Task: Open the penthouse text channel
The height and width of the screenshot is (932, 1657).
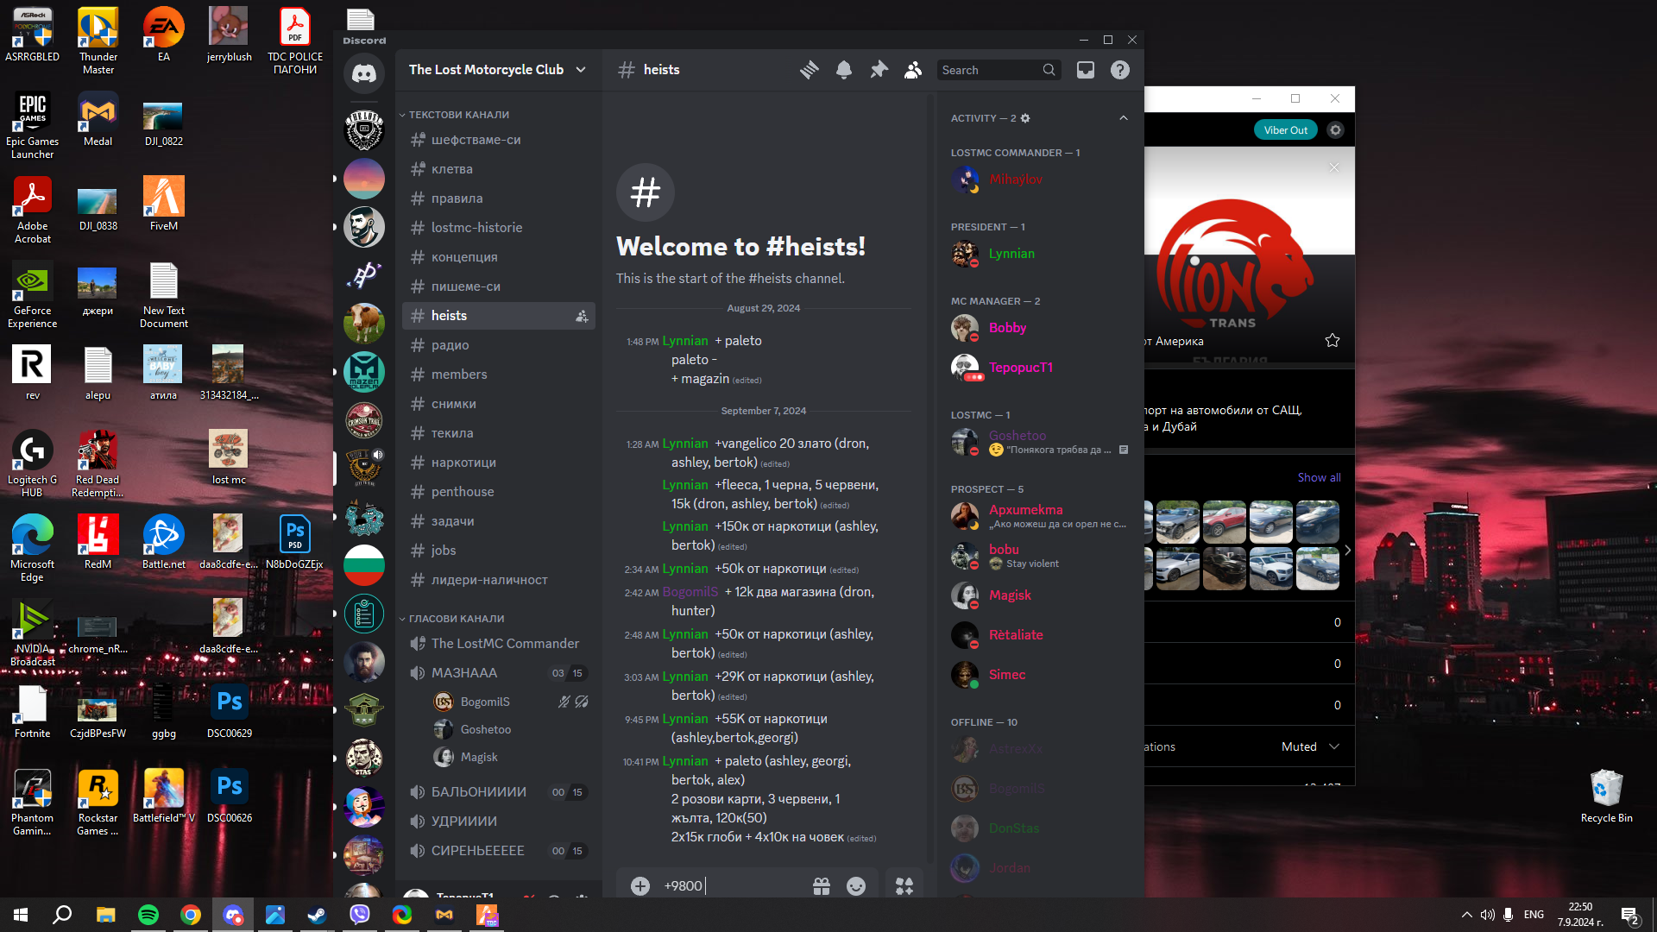Action: click(463, 492)
